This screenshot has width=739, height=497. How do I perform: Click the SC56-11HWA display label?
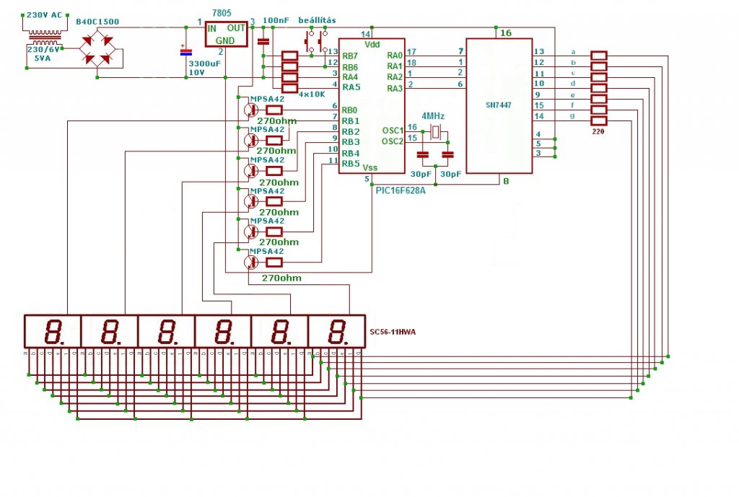pos(393,332)
